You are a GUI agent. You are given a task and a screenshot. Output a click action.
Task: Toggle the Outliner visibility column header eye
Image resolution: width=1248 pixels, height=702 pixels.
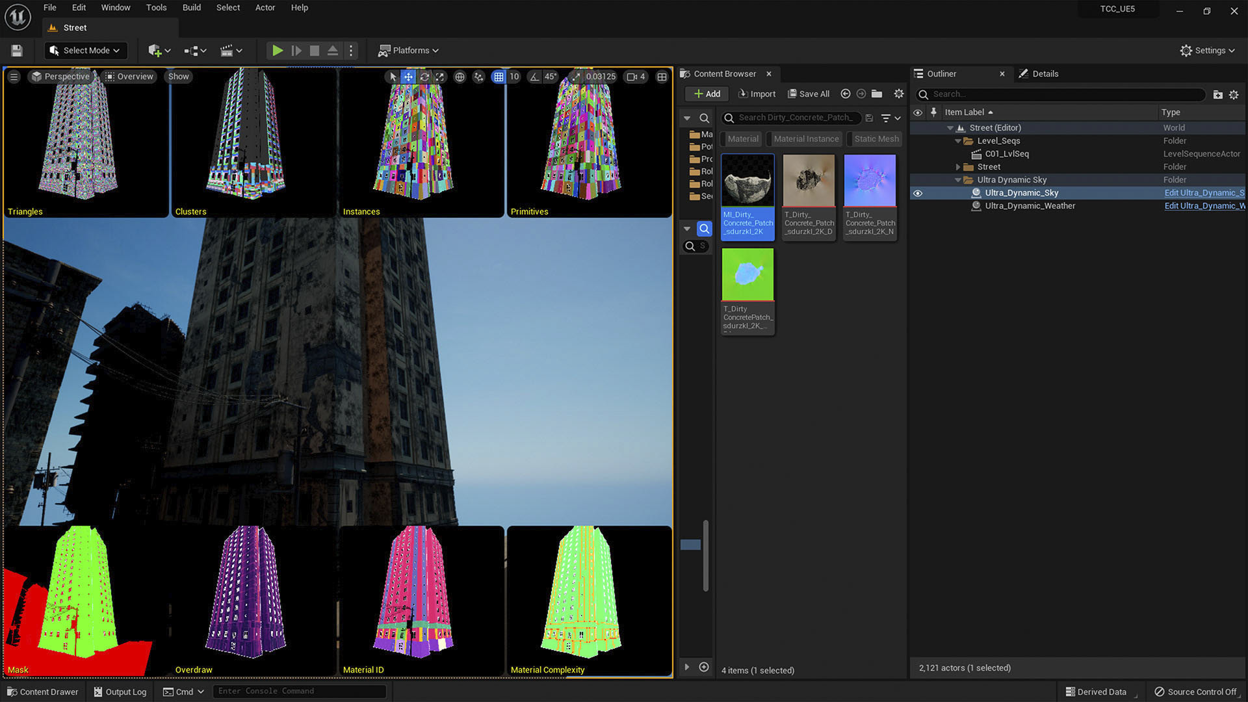click(x=918, y=112)
